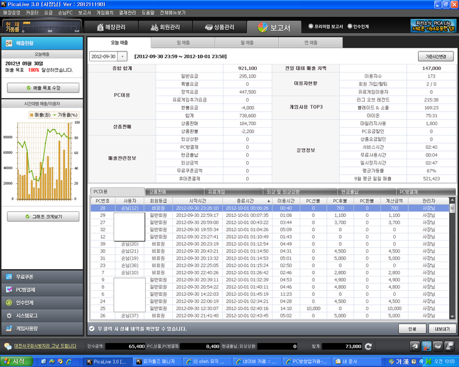Select the 오늘 매출 tab
Screen dimensions: 459x367
pyautogui.click(x=119, y=43)
